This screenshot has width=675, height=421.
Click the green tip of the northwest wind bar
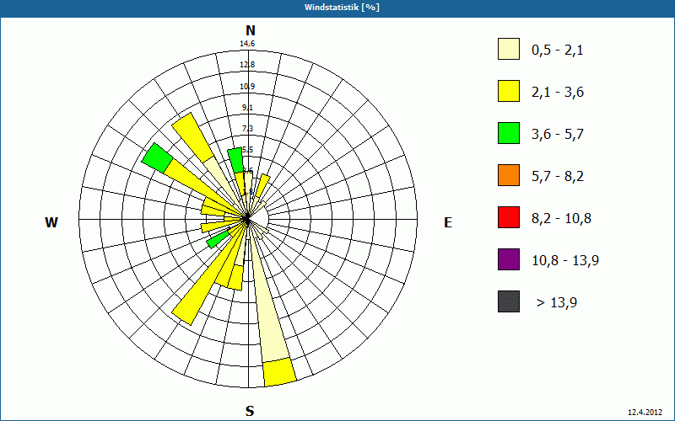[157, 158]
